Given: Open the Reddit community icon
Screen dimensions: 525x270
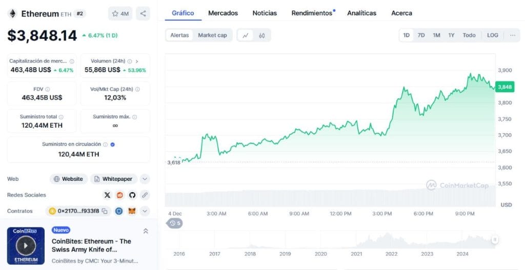Looking at the screenshot, I should point(120,195).
